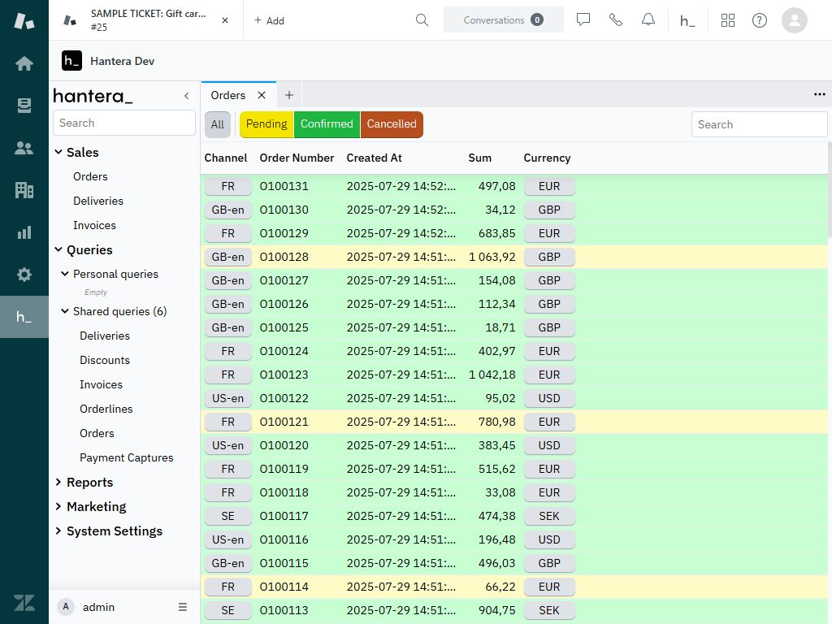Filter orders by Confirmed status
Viewport: 832px width, 624px height.
327,124
